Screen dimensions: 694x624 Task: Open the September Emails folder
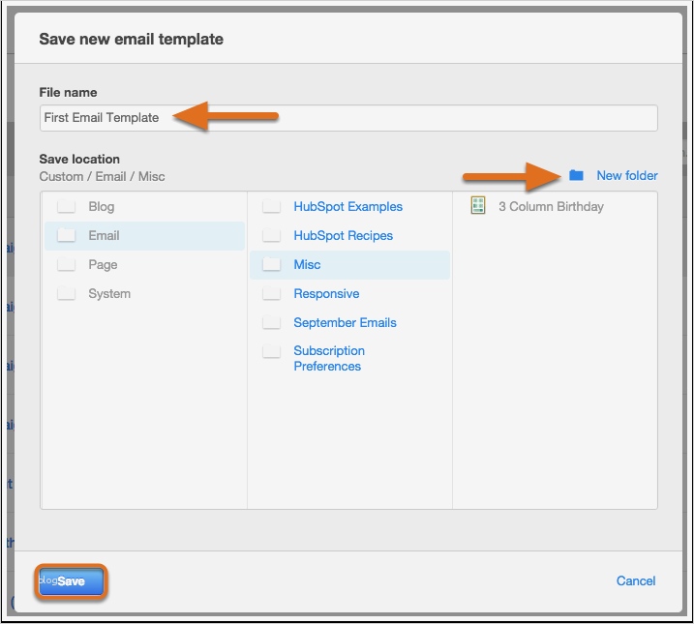tap(345, 323)
